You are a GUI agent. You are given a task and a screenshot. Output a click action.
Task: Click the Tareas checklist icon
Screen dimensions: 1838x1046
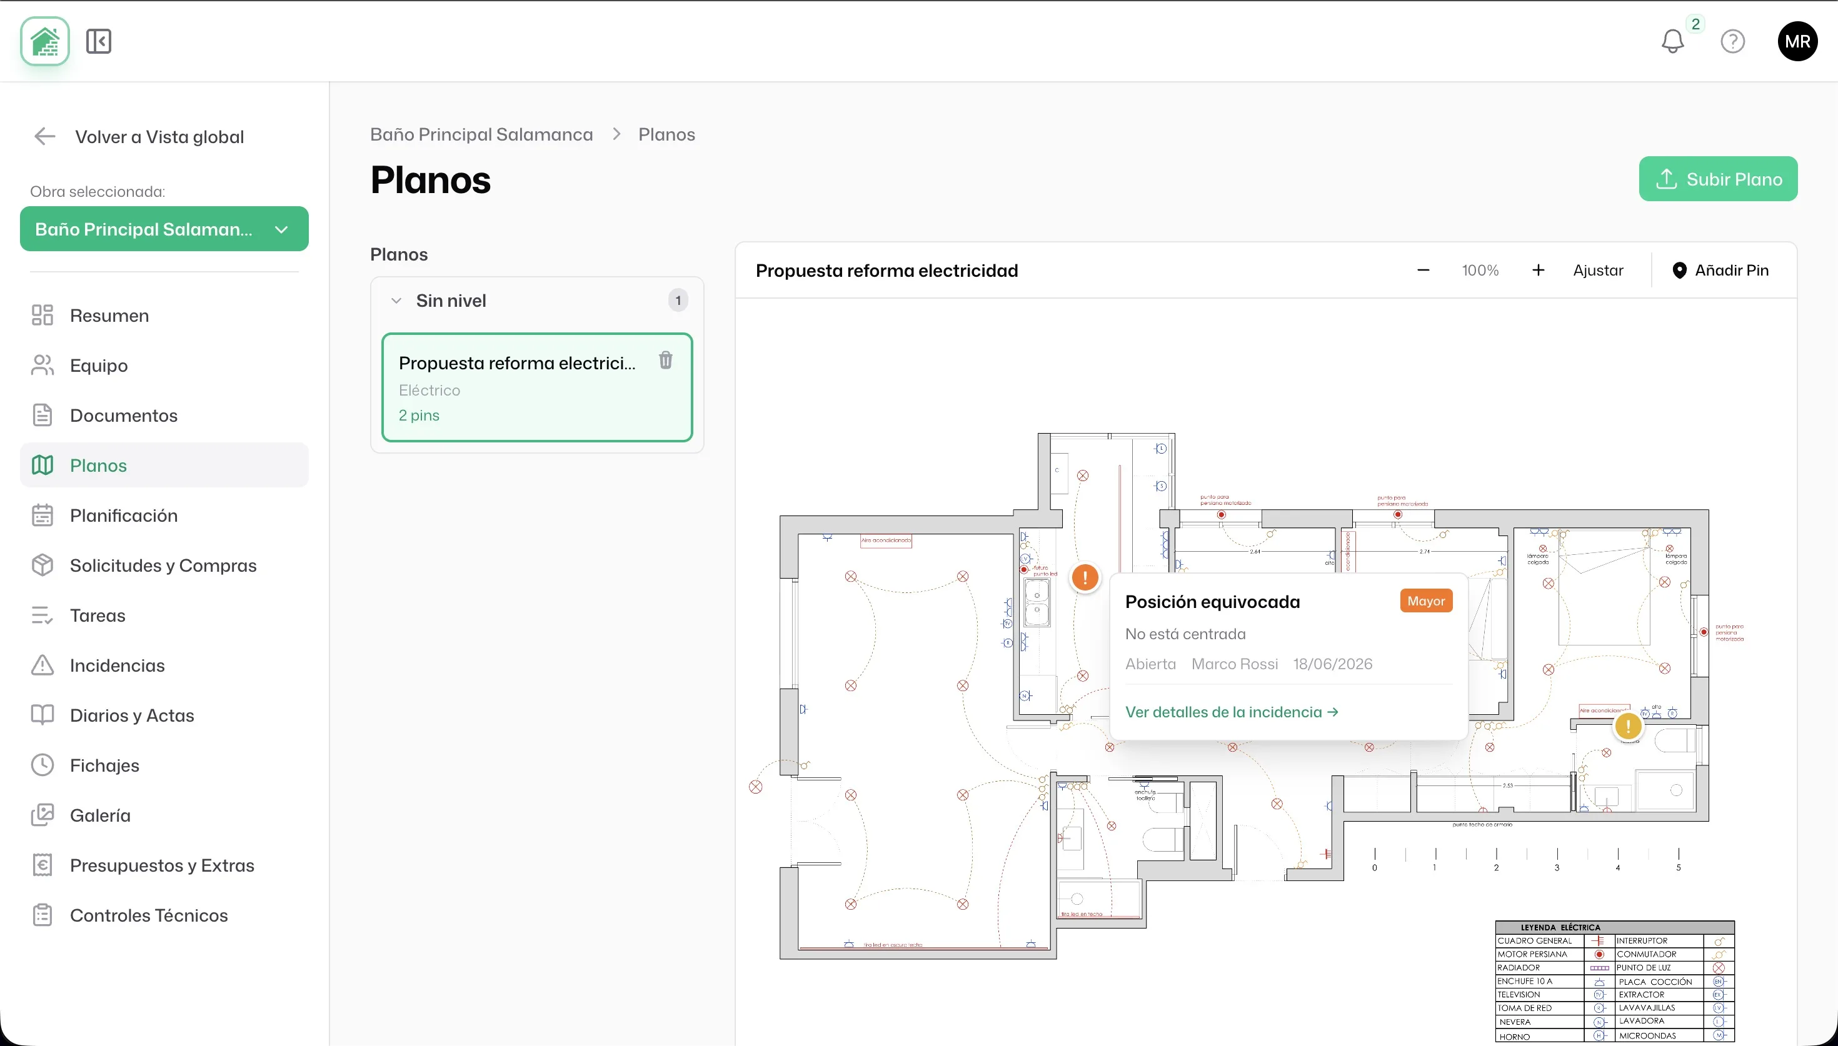click(43, 615)
